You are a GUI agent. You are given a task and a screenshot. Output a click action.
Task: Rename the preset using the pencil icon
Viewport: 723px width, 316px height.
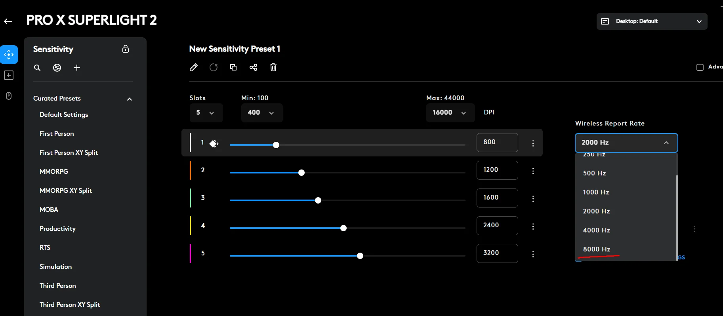[194, 67]
